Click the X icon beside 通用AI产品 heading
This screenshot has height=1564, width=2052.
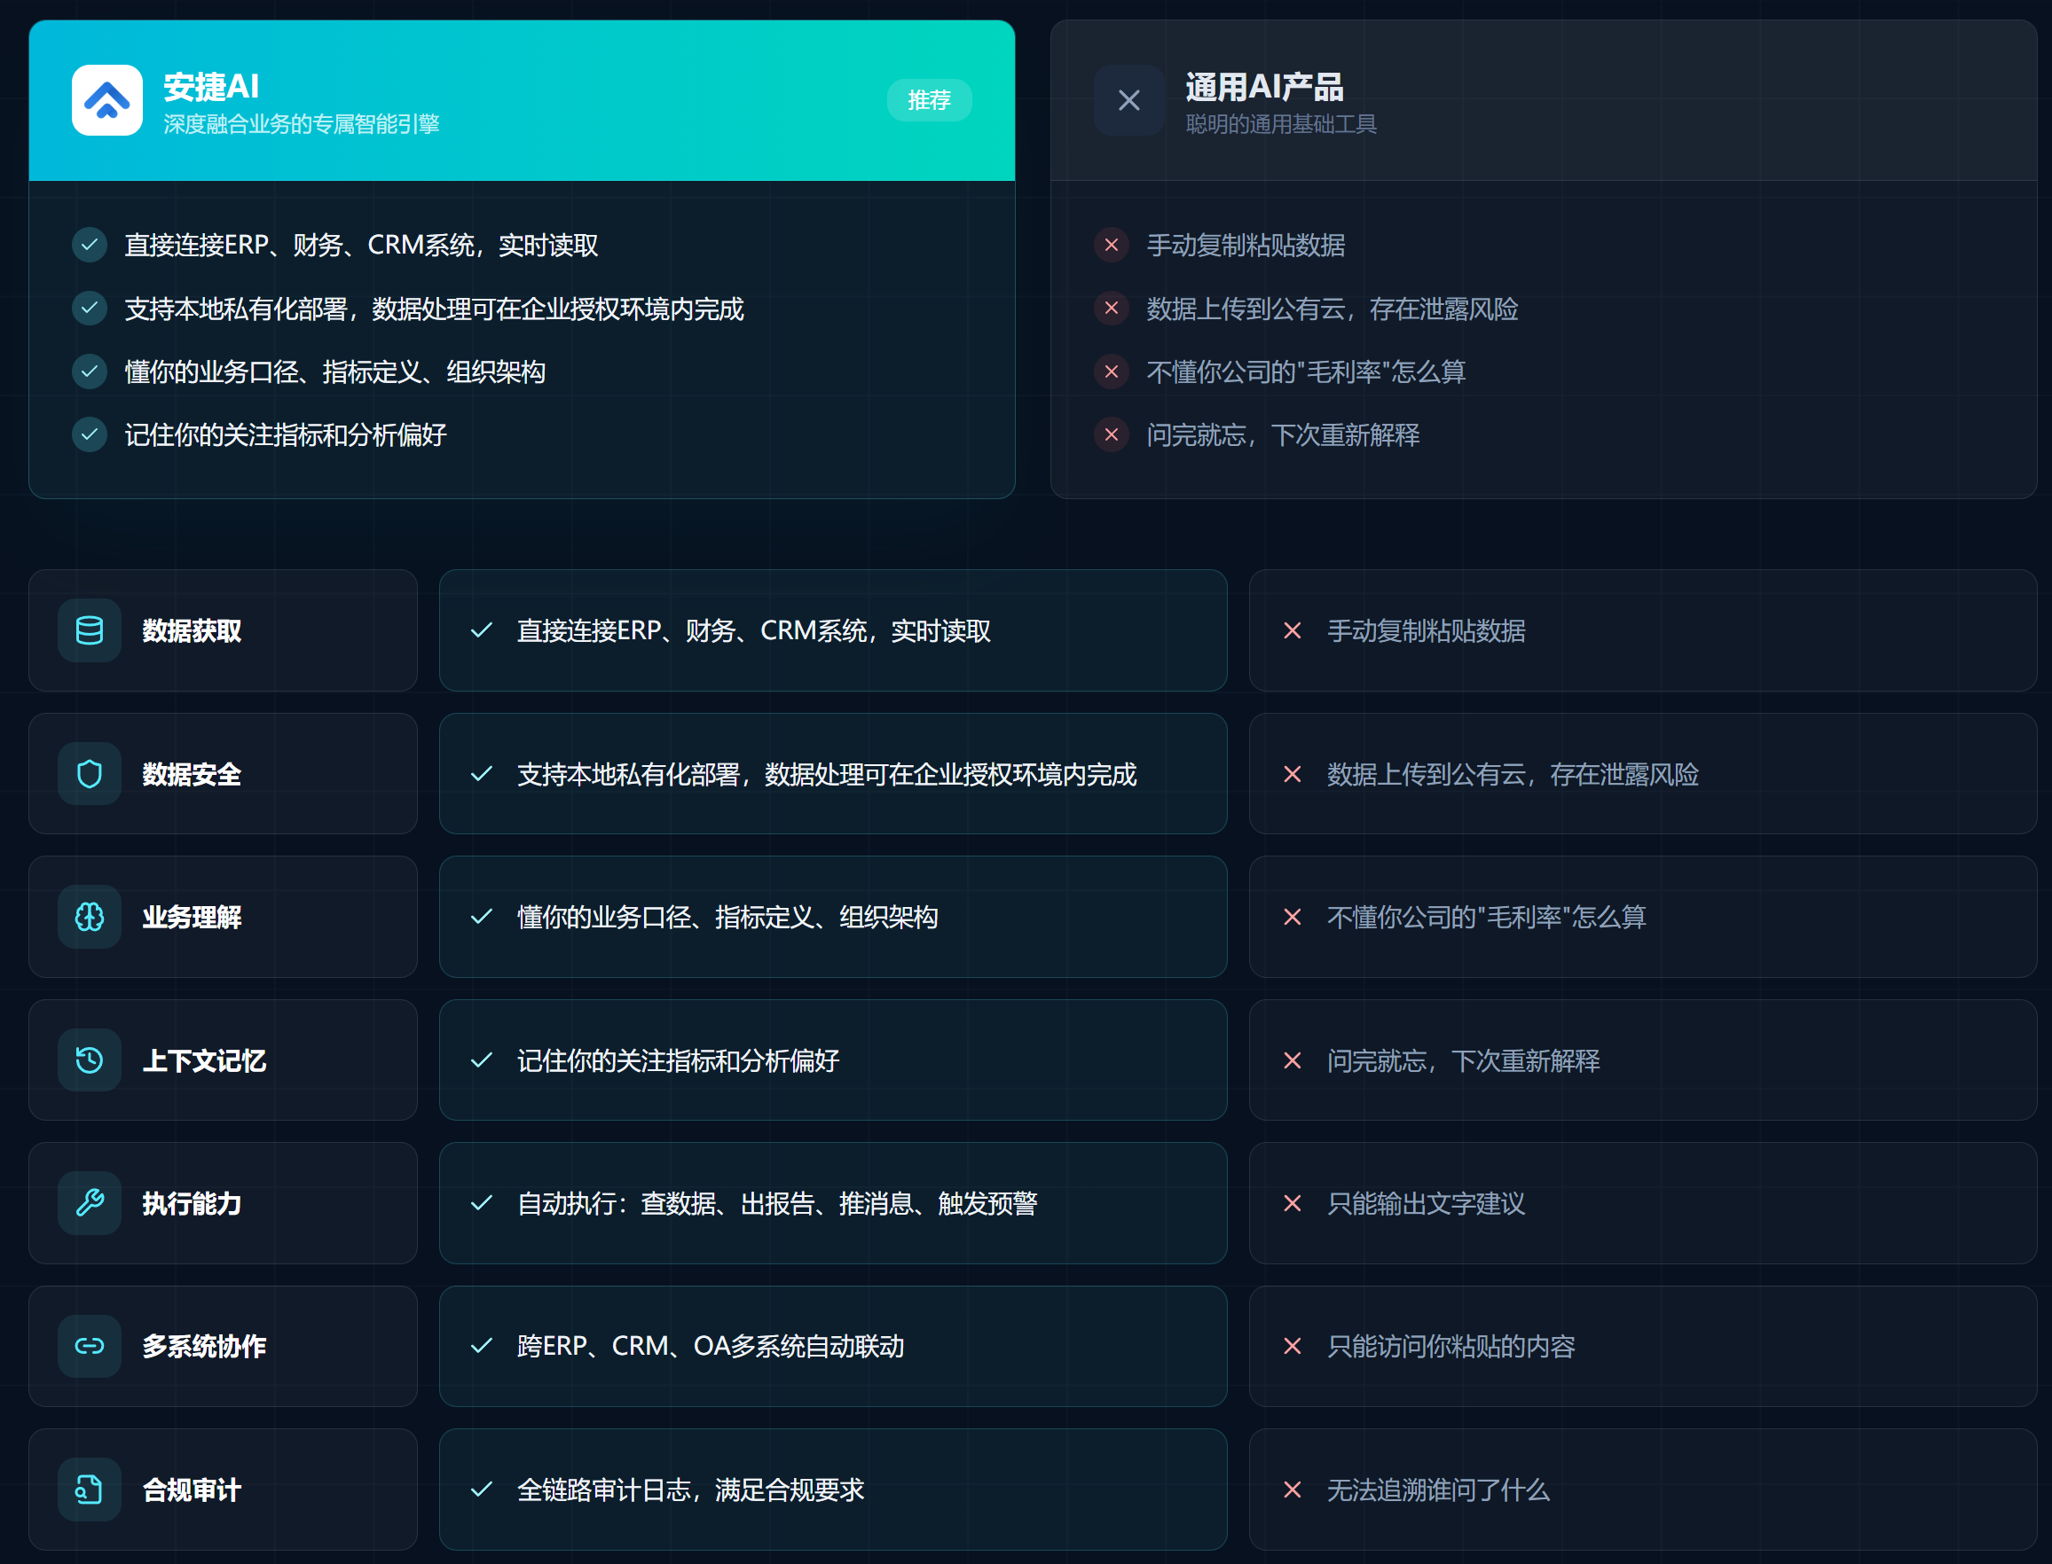(1129, 100)
